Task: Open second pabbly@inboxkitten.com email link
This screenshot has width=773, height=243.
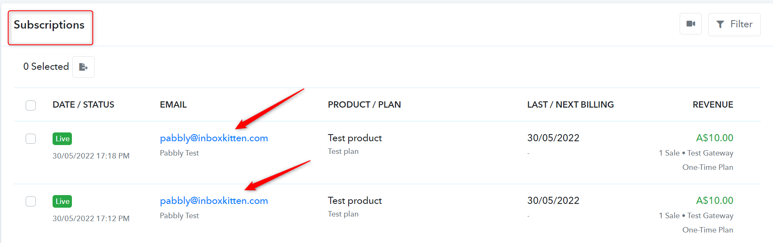Action: tap(214, 201)
